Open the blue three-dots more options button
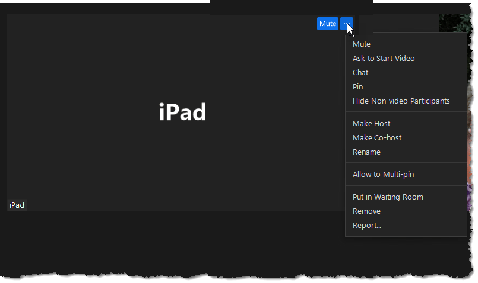478x283 pixels. click(x=347, y=24)
